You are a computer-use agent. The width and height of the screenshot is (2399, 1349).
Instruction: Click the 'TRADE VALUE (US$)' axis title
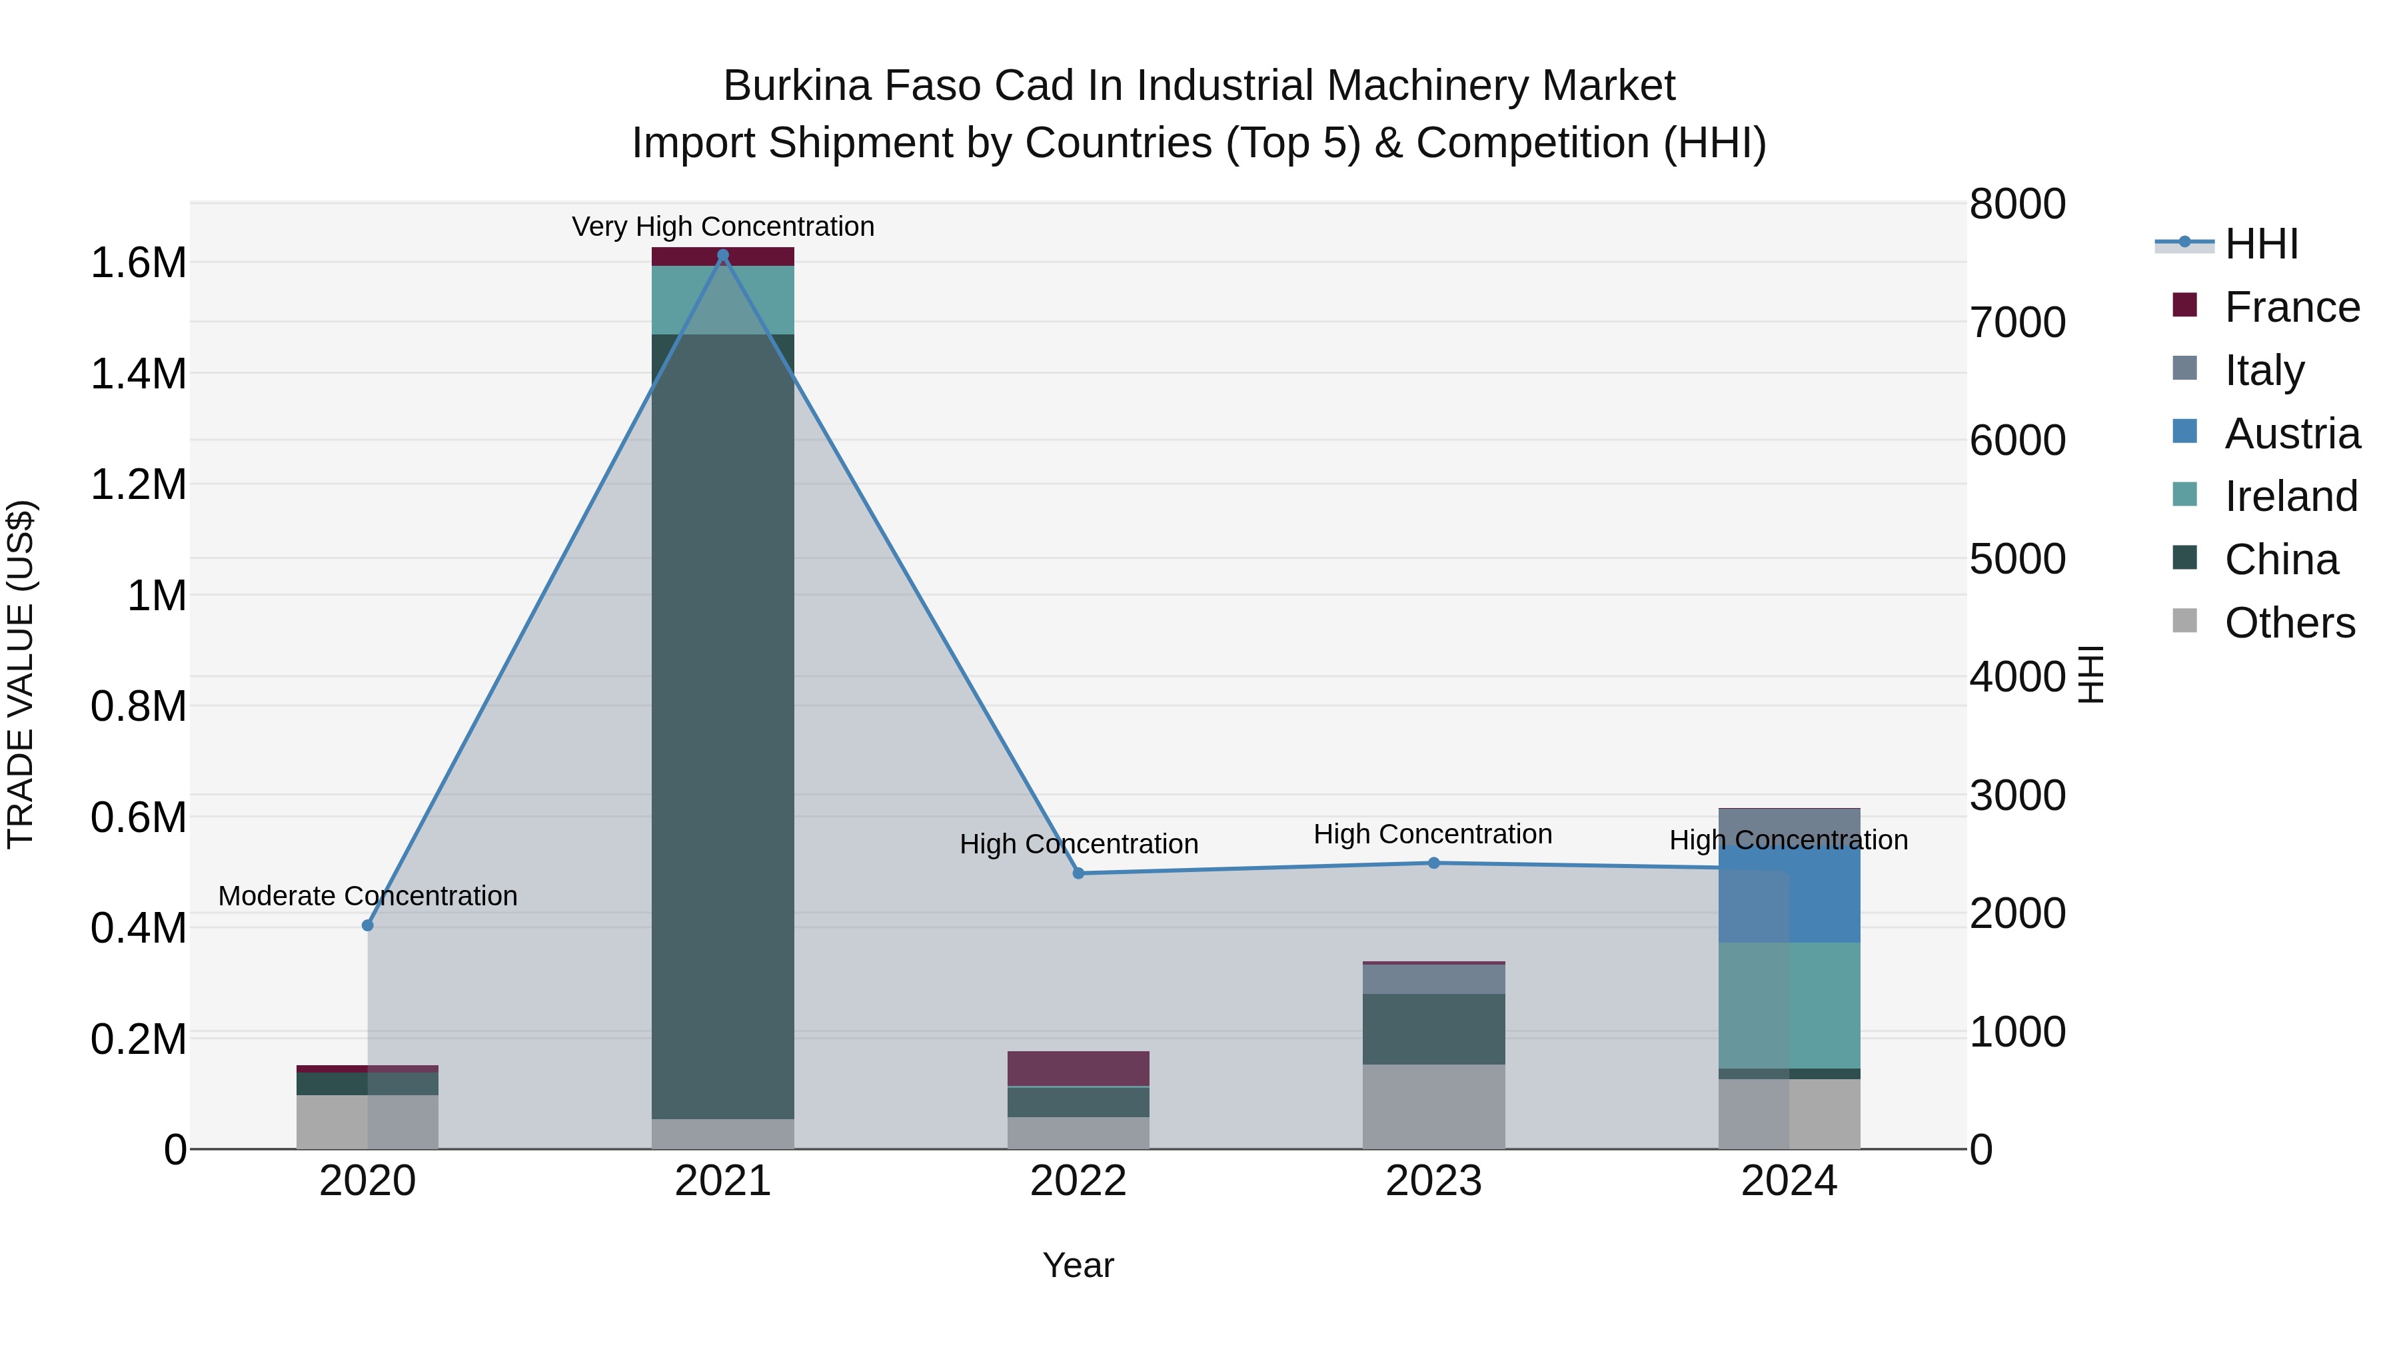pos(21,674)
